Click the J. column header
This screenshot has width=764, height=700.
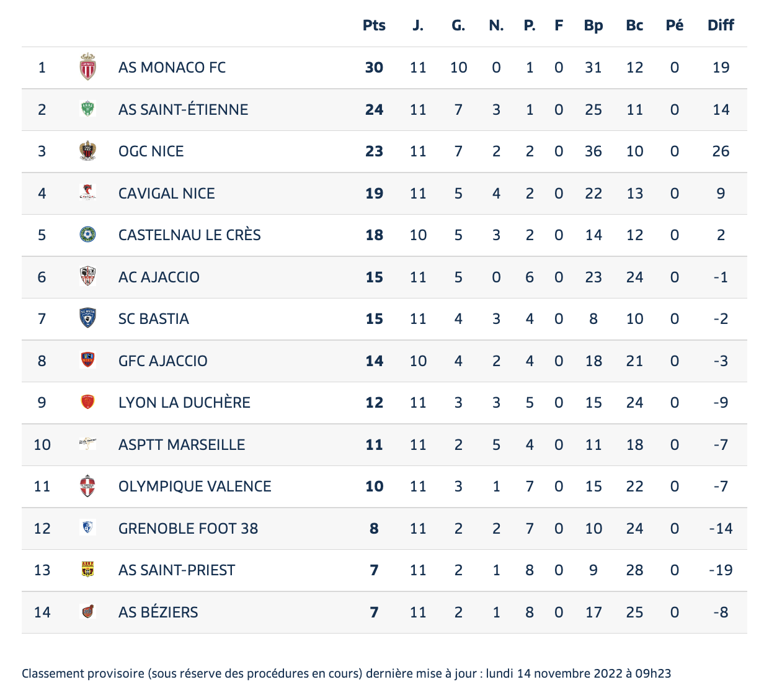418,25
